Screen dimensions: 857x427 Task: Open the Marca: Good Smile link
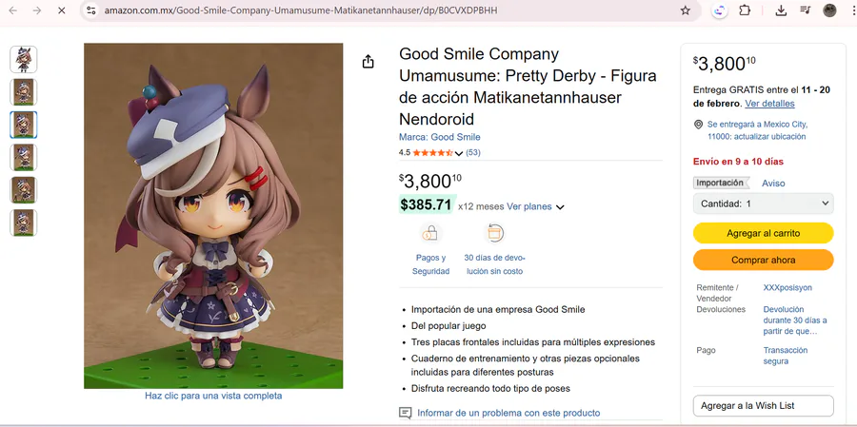439,137
